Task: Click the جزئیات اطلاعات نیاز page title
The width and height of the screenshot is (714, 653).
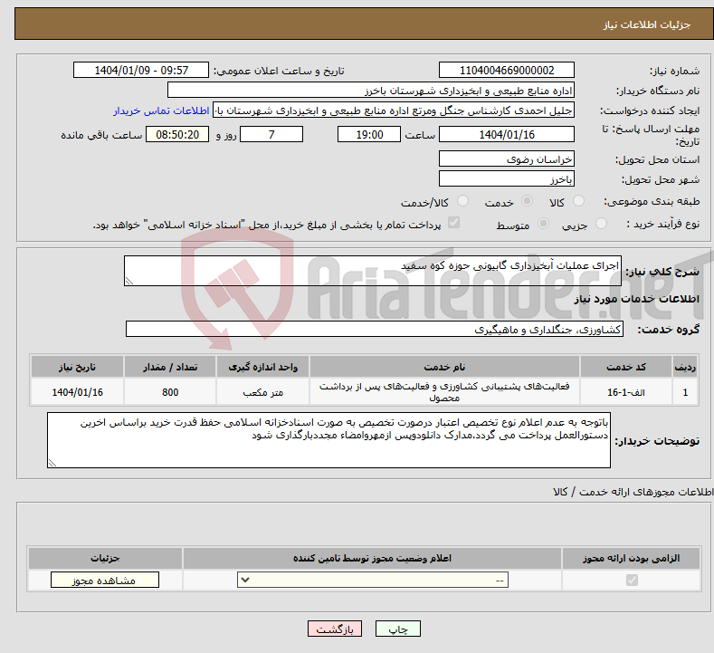Action: click(647, 24)
